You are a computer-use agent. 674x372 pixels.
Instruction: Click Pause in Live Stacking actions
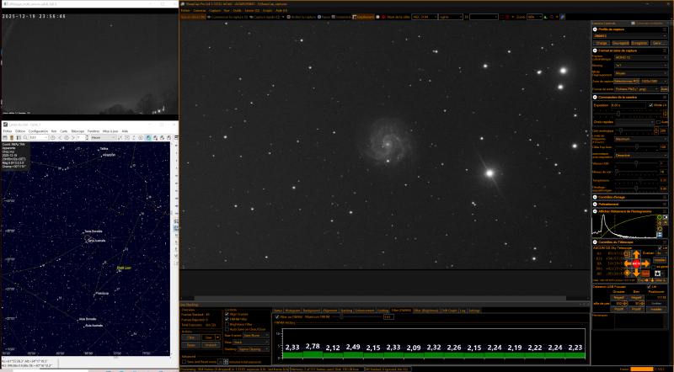(191, 345)
